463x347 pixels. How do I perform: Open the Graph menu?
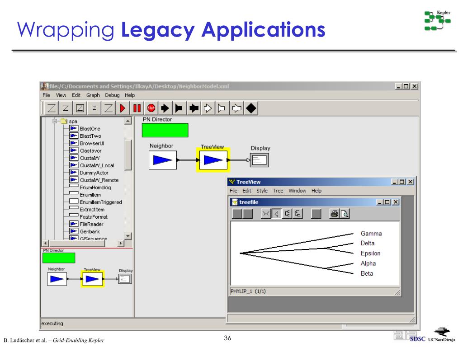[93, 95]
